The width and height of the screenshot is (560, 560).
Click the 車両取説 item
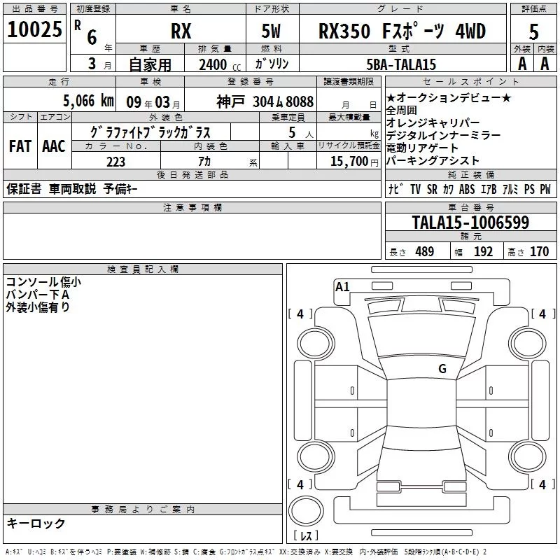[73, 189]
